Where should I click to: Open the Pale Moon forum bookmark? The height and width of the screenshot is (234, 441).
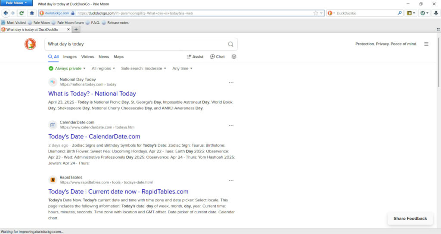[68, 22]
